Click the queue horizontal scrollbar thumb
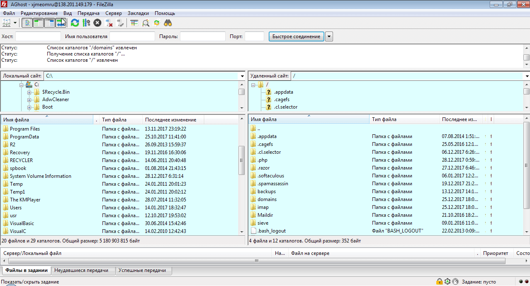This screenshot has height=286, width=530. coord(257,261)
